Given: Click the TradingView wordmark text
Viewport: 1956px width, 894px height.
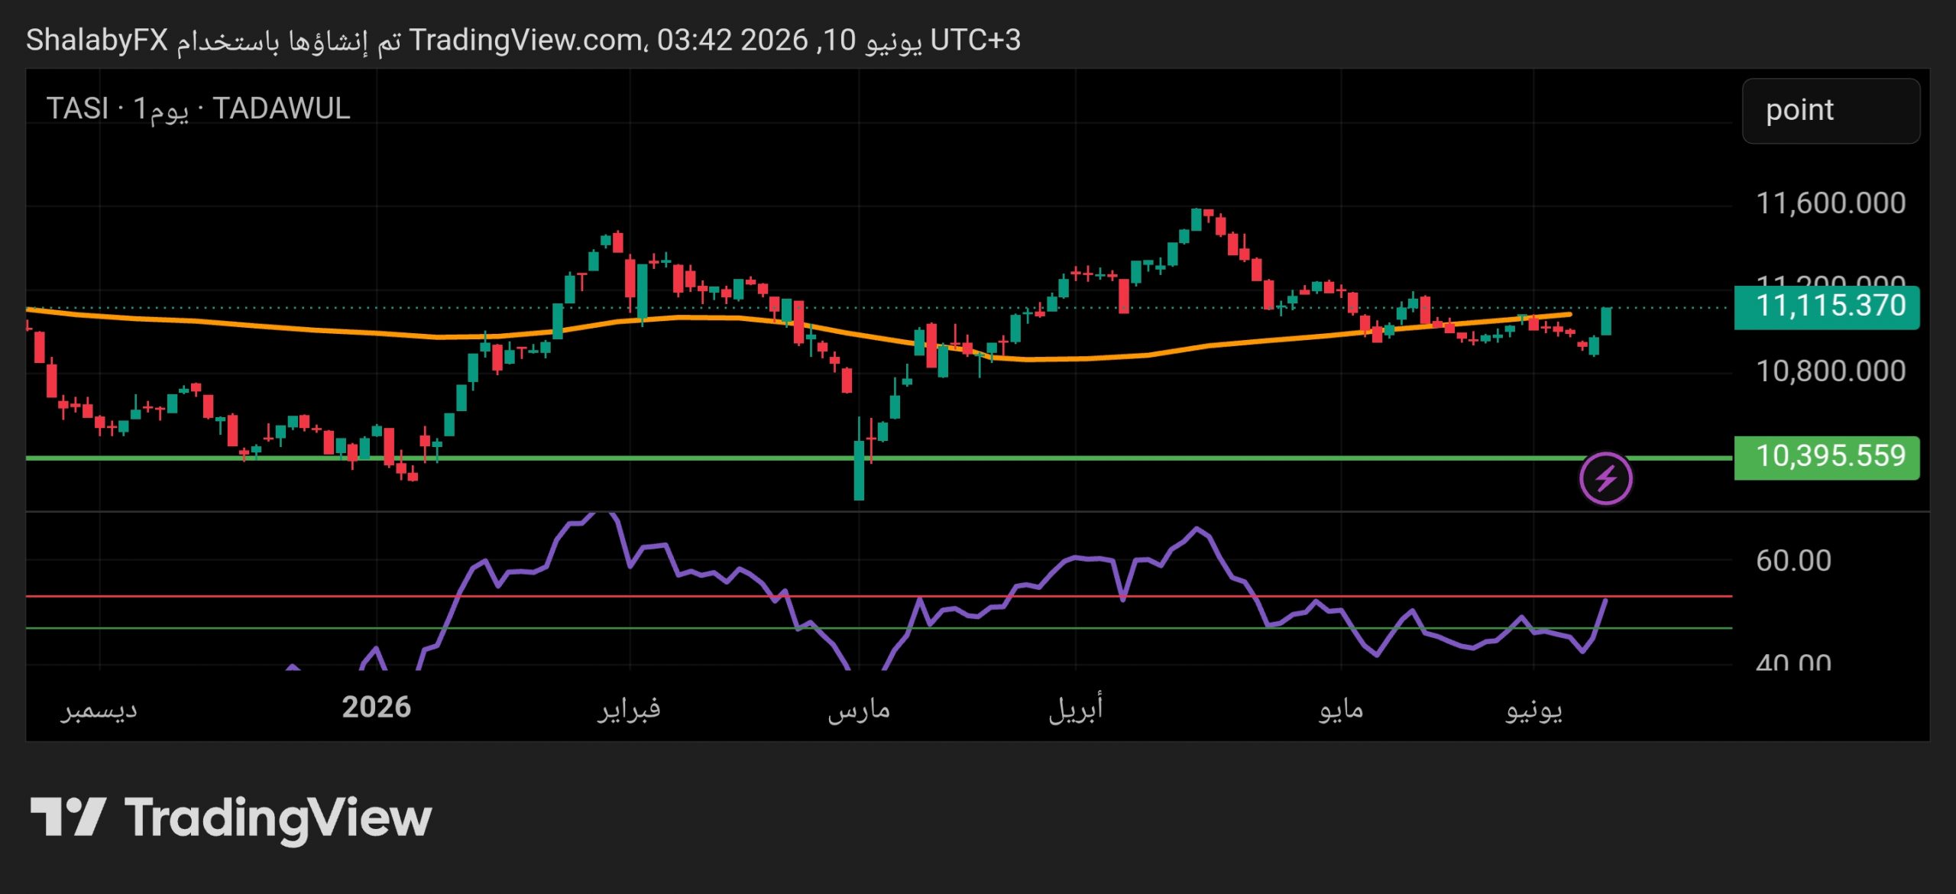Looking at the screenshot, I should (278, 818).
